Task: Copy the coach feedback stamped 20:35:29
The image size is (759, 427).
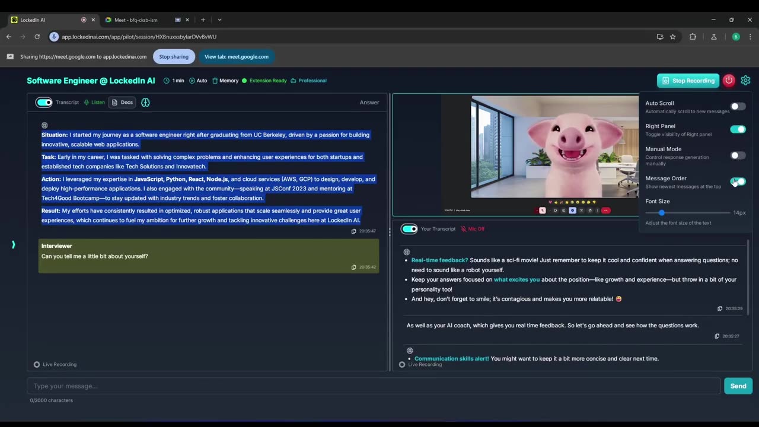Action: [720, 308]
